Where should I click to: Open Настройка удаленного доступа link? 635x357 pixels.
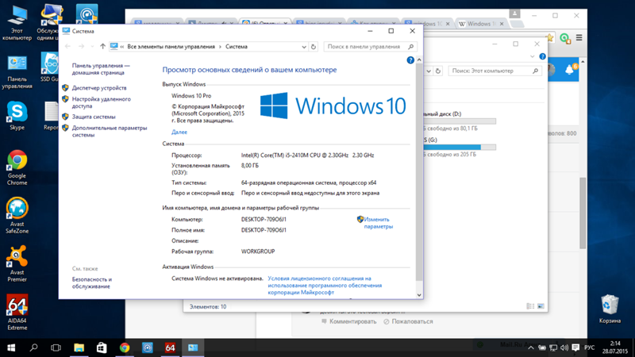102,102
